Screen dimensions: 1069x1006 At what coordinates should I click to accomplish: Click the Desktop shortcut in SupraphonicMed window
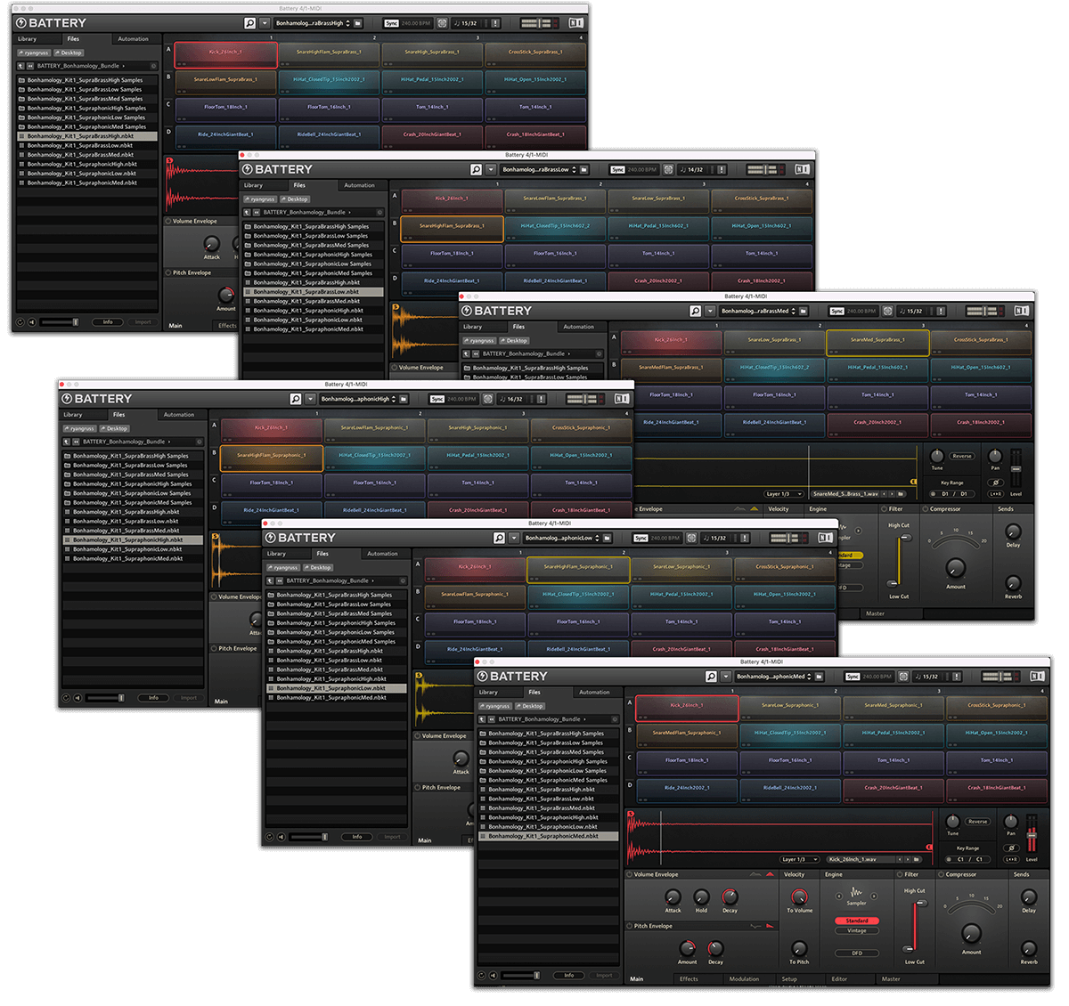(x=530, y=706)
